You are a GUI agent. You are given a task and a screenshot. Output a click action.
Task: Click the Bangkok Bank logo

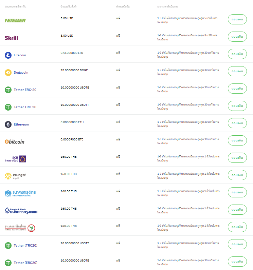tap(21, 211)
